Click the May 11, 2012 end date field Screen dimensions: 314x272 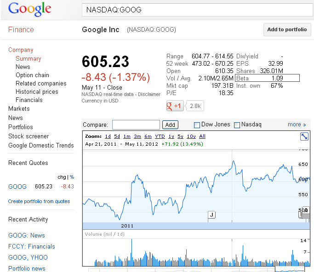point(142,144)
